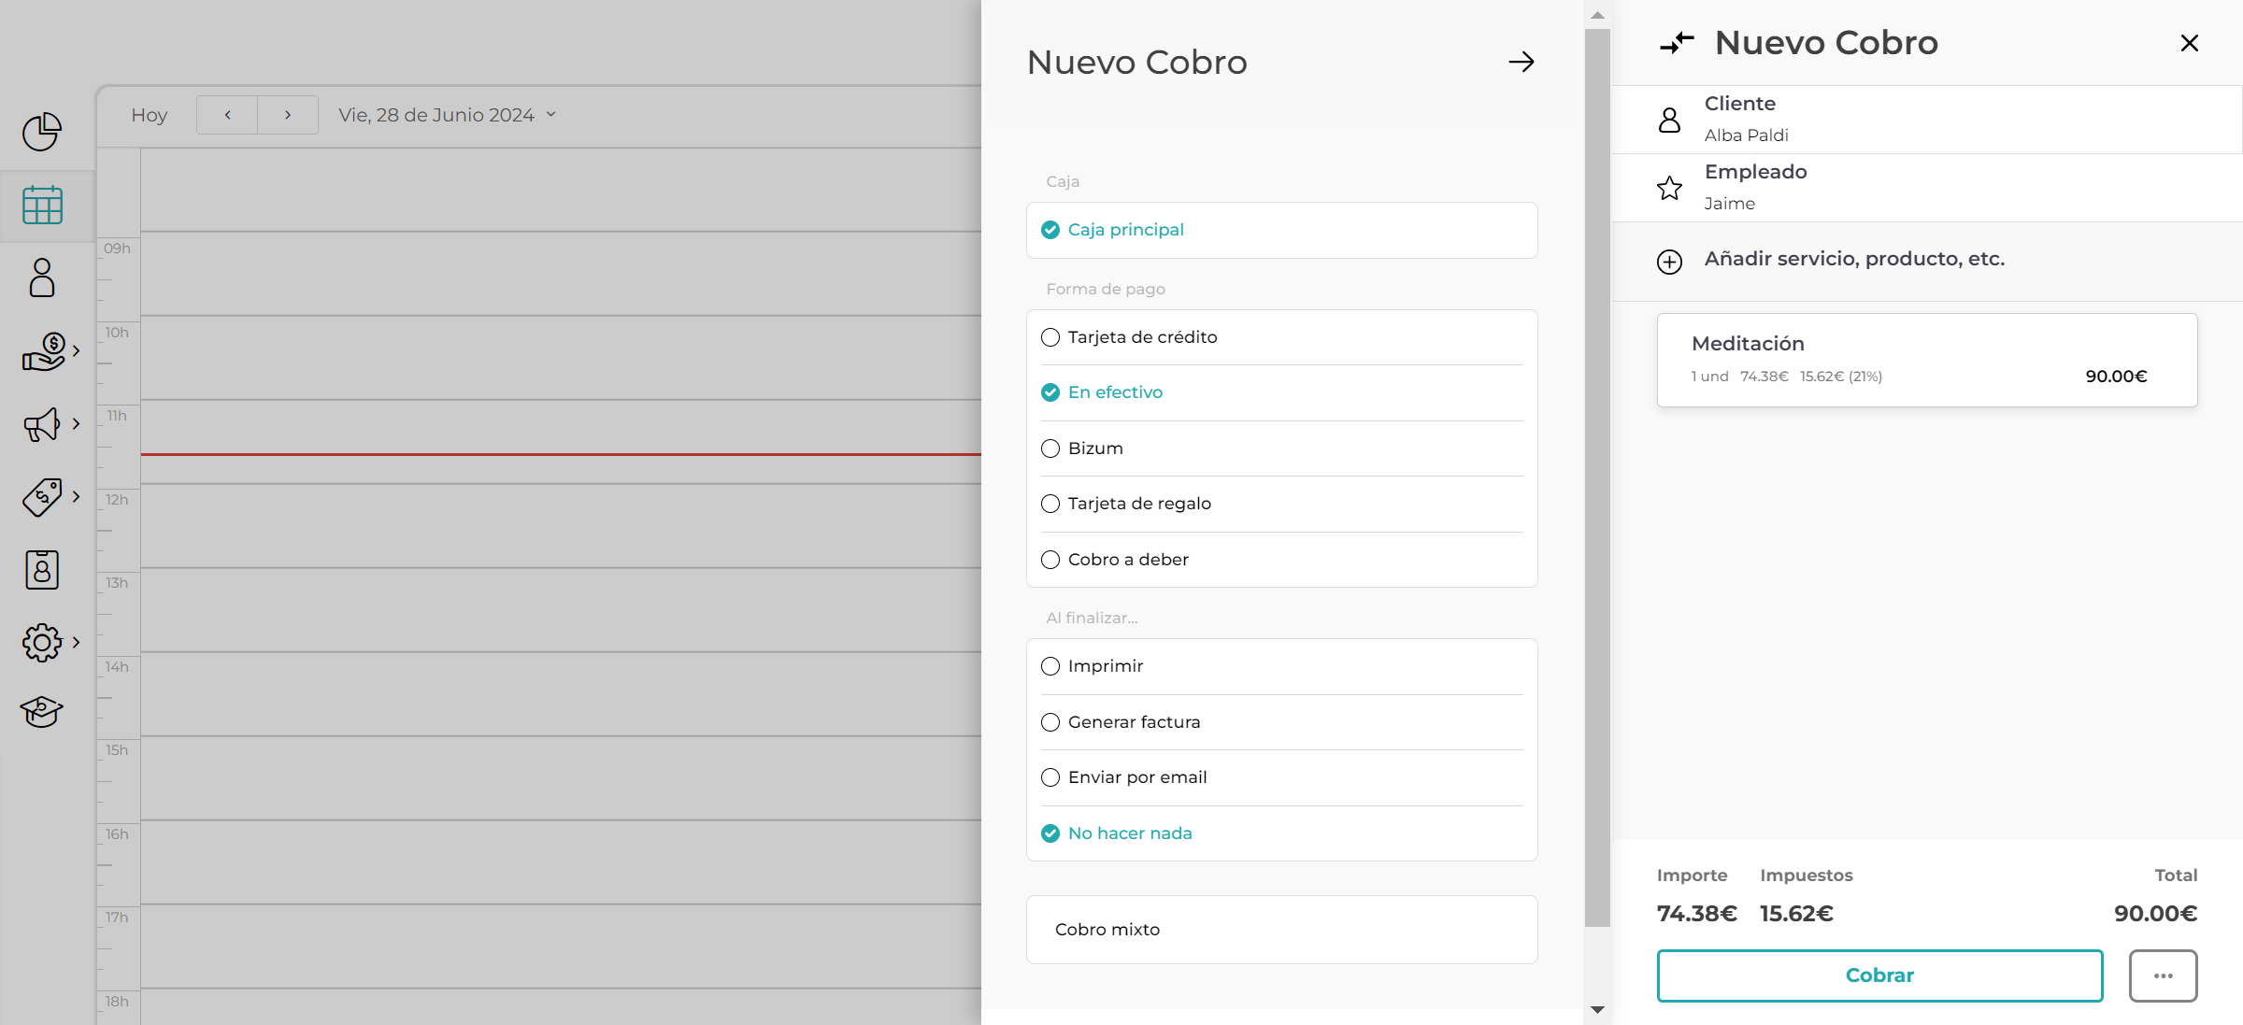The height and width of the screenshot is (1025, 2243).
Task: Open the date picker dropdown arrow
Action: [551, 115]
